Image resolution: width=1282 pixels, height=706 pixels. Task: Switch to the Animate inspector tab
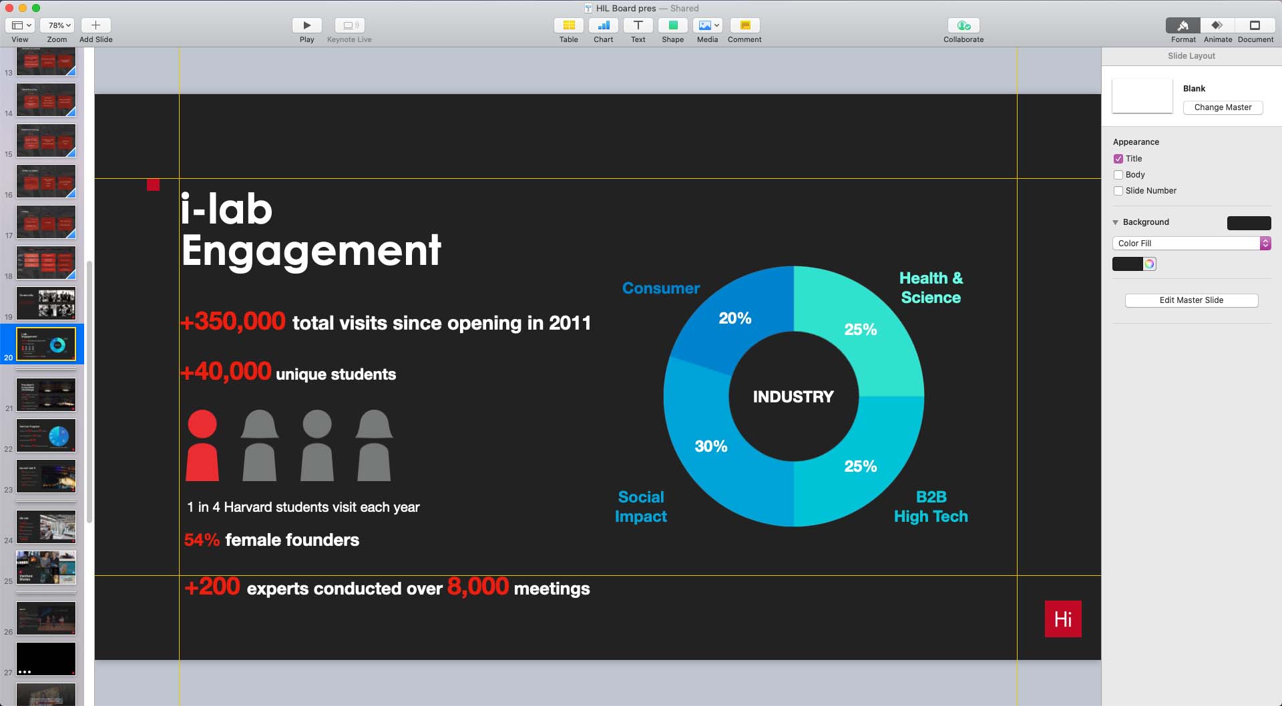(1217, 25)
